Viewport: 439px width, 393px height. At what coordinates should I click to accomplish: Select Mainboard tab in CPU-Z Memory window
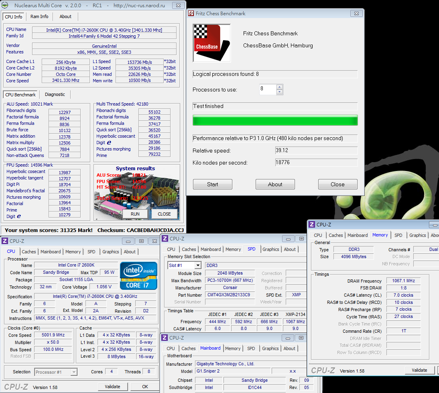(358, 235)
